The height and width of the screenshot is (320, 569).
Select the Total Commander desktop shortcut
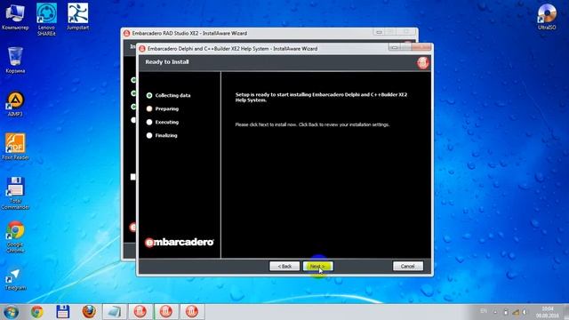click(15, 194)
